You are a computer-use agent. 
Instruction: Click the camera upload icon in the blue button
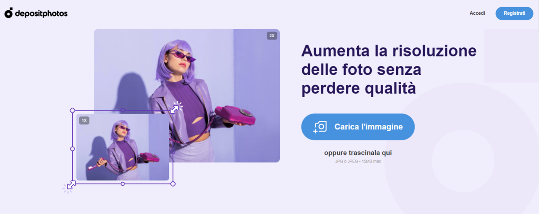[320, 127]
